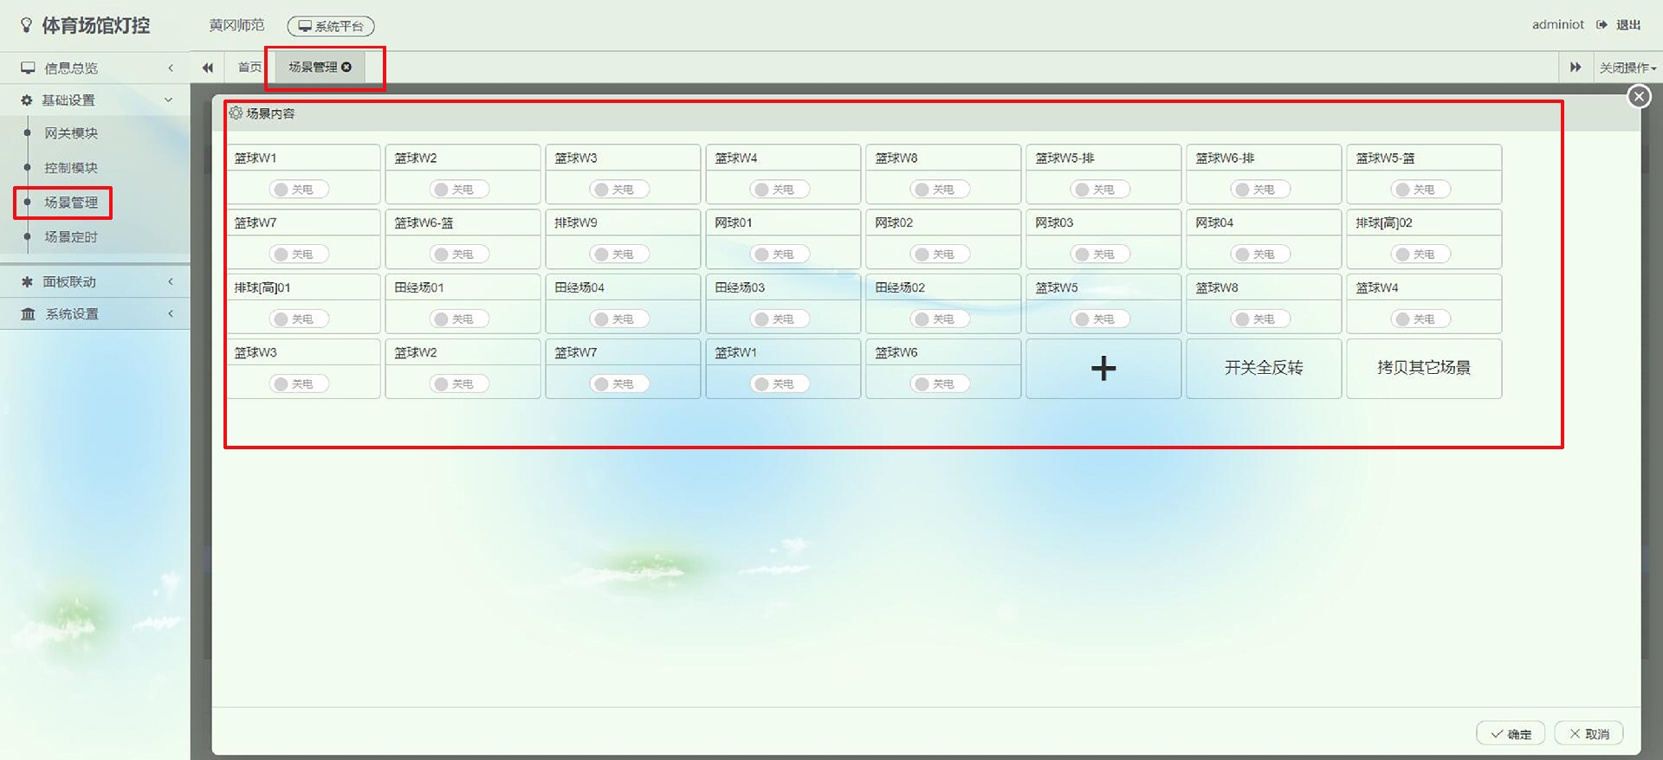Toggle the 网球01 power switch
The image size is (1663, 760).
pos(780,254)
